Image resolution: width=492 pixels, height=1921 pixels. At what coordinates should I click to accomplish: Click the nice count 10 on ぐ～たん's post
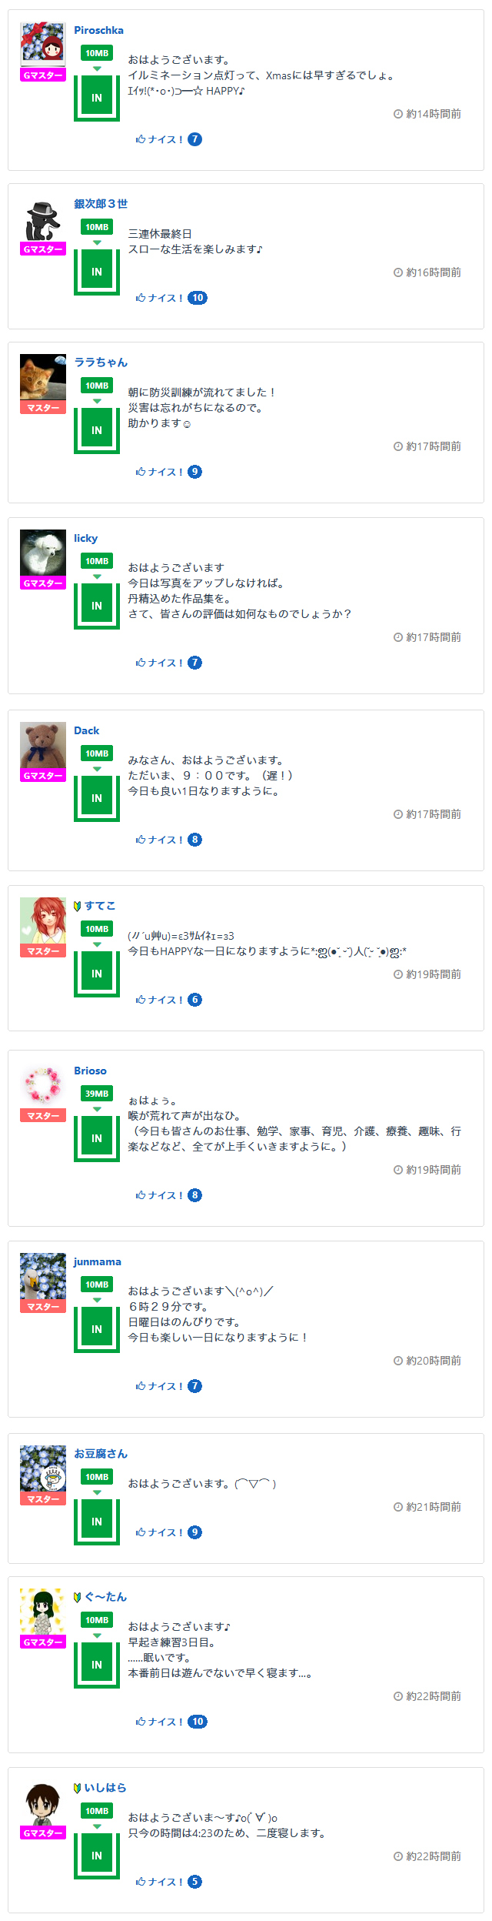point(198,1722)
